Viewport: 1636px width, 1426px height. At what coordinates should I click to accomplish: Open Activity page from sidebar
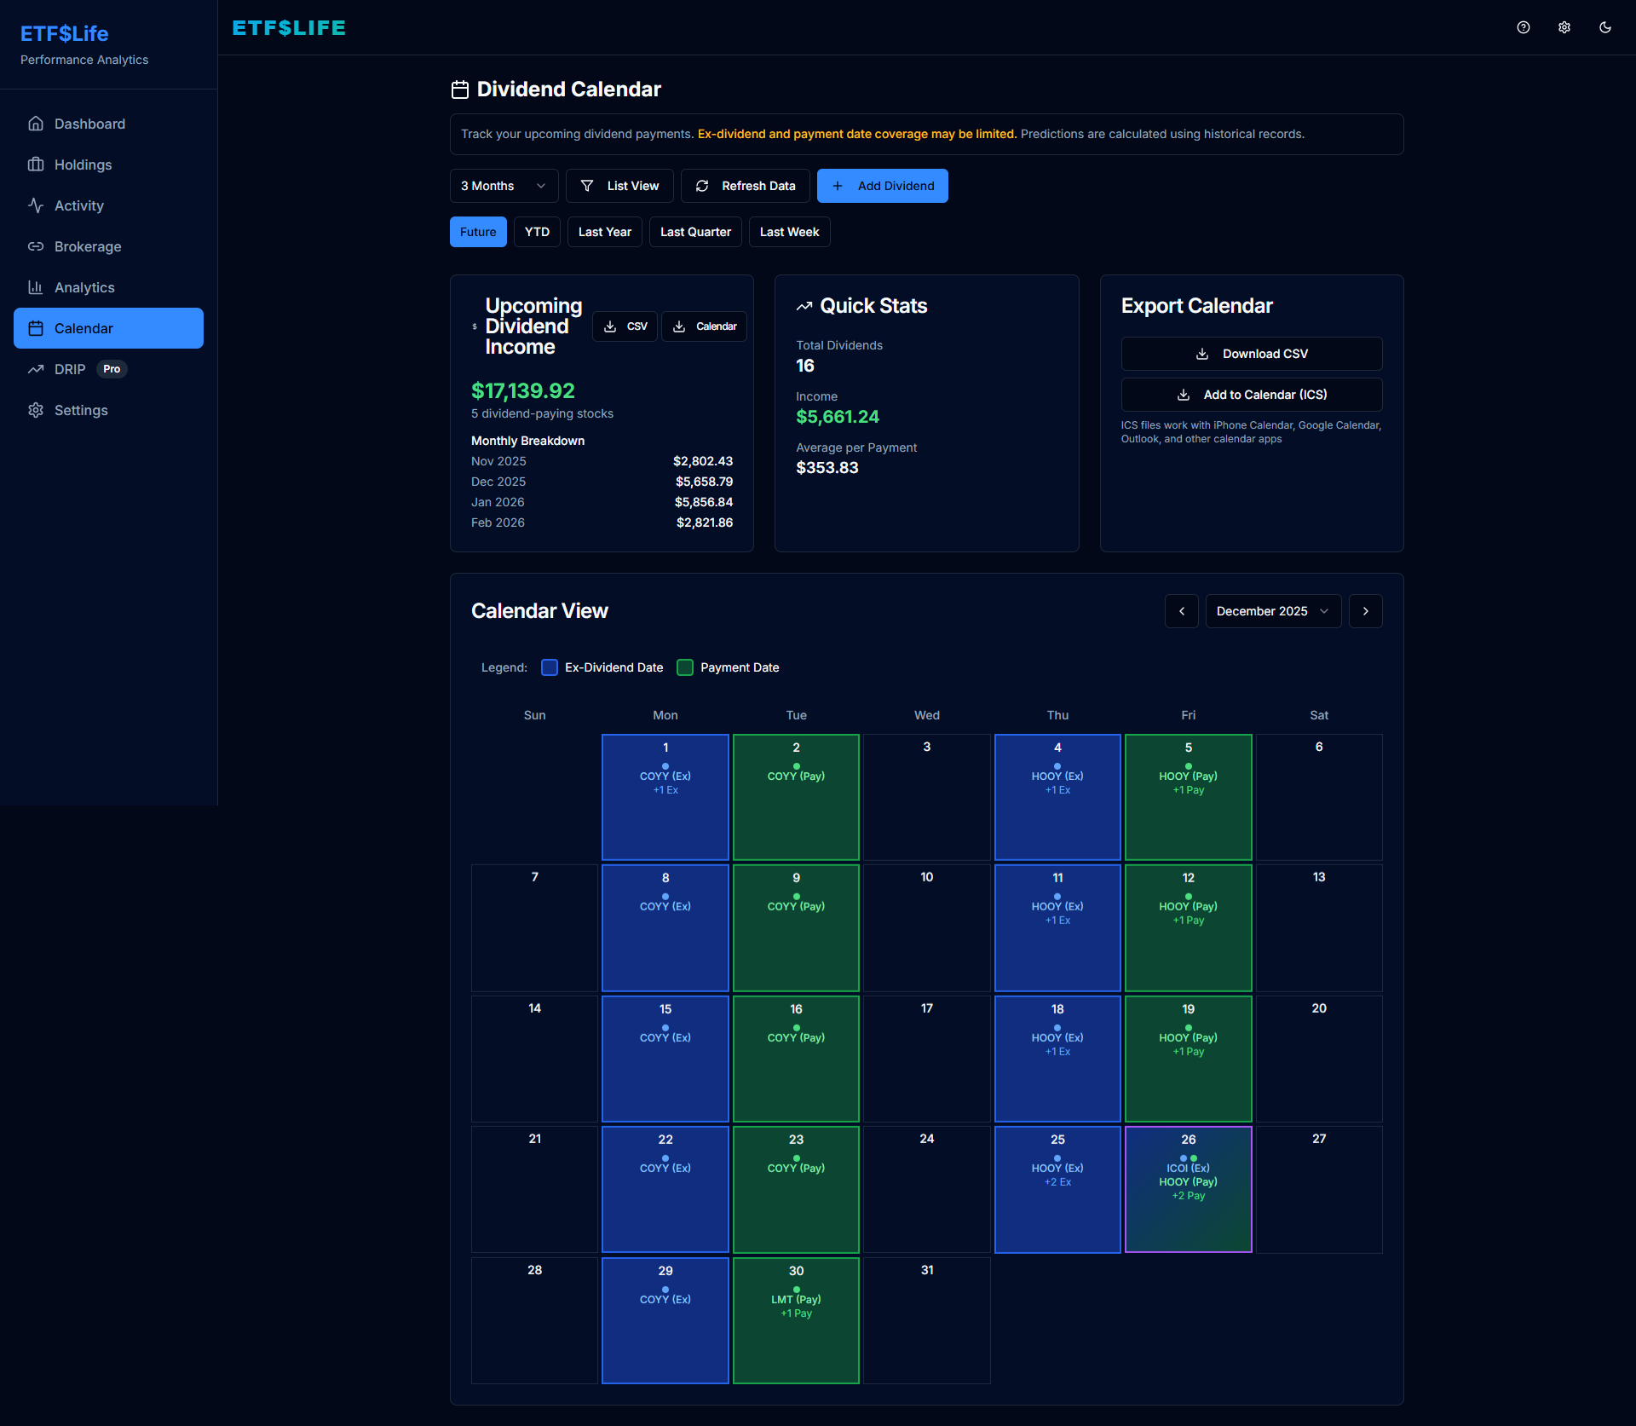78,205
